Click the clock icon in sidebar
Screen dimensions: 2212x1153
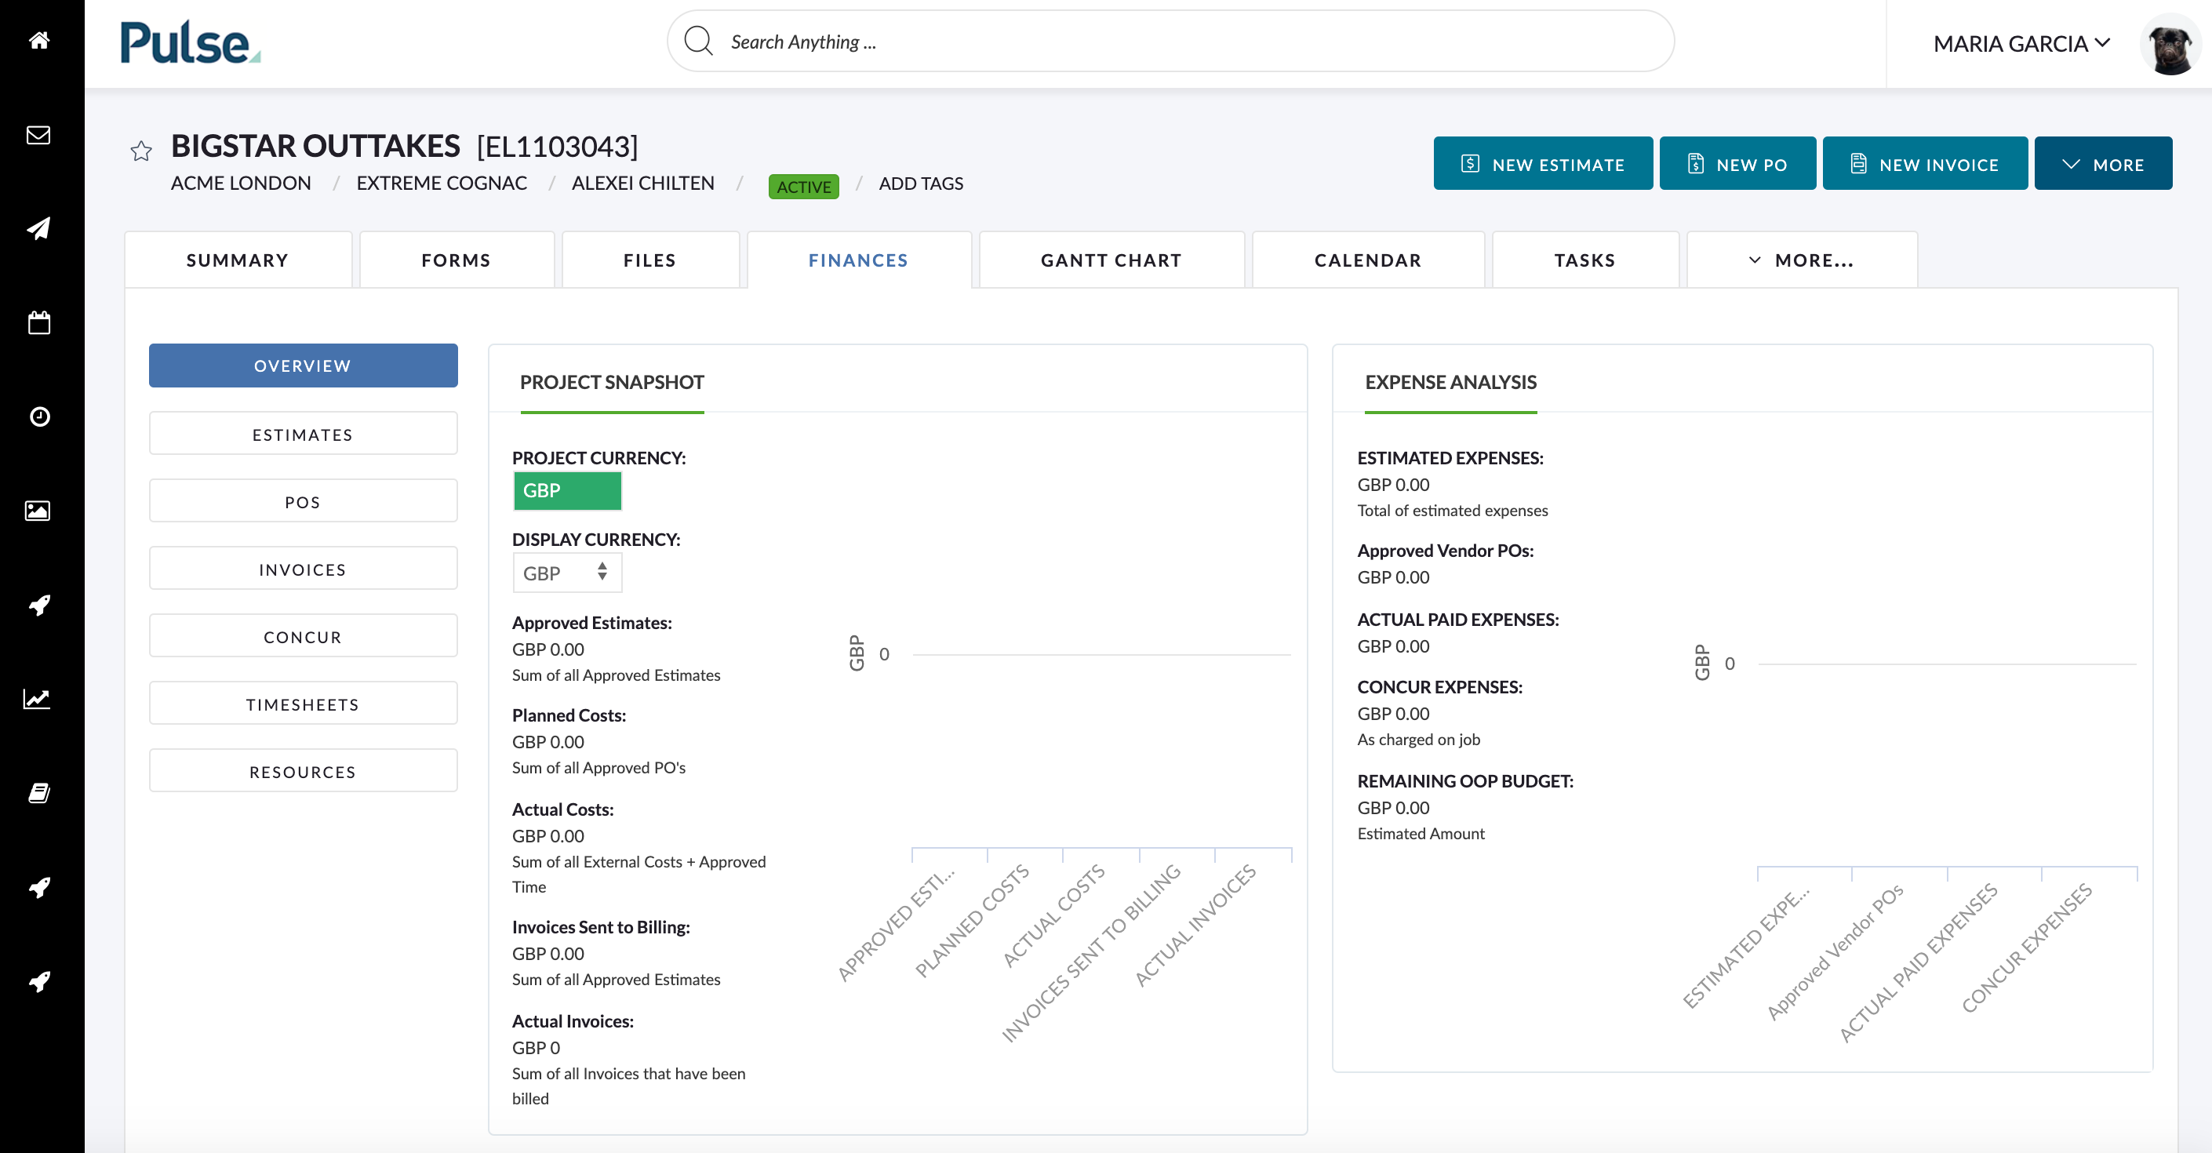[39, 416]
